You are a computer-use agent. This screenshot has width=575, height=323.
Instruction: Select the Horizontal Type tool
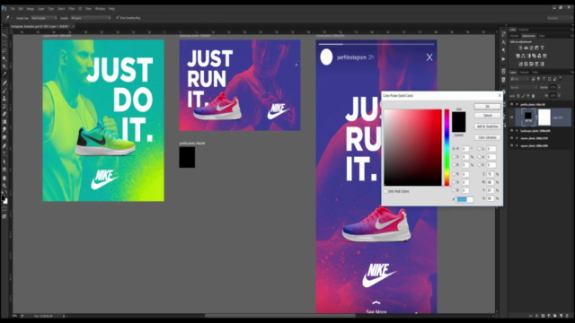(4, 154)
